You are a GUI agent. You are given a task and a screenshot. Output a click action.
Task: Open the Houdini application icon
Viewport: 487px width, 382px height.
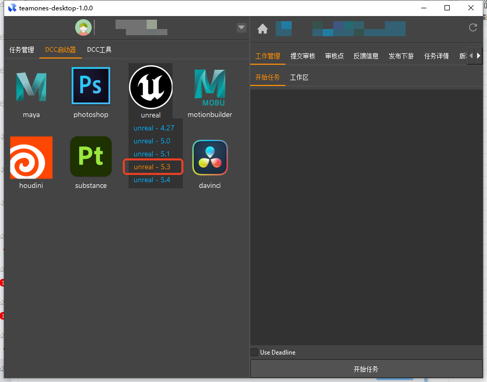pyautogui.click(x=31, y=157)
